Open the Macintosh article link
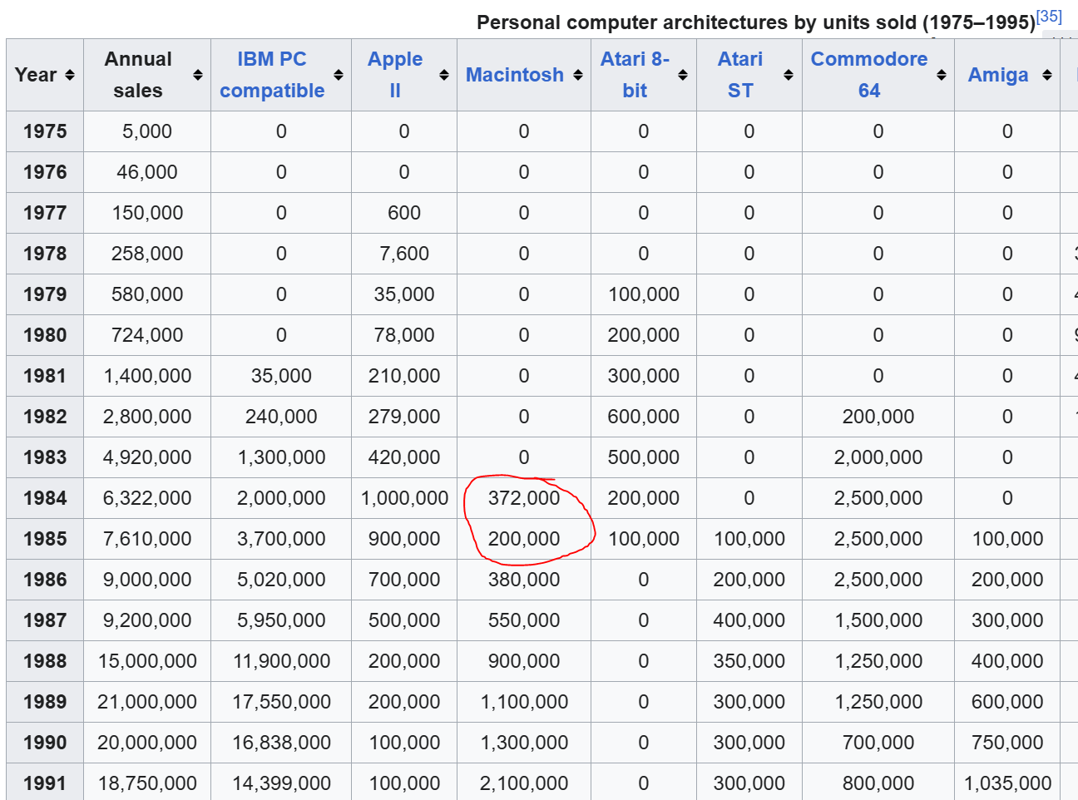1078x800 pixels. (x=515, y=75)
